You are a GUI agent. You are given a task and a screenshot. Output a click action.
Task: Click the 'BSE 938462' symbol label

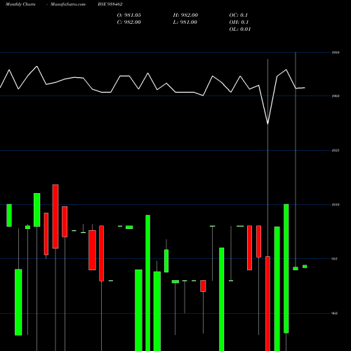tap(110, 4)
